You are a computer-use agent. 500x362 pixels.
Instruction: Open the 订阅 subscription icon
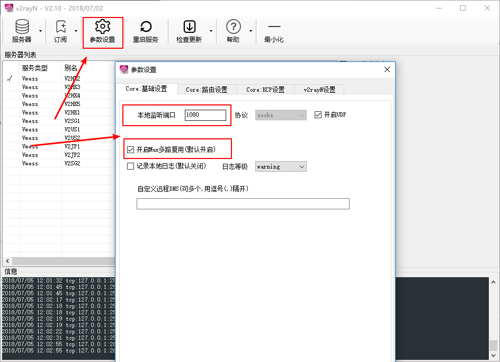[x=60, y=27]
